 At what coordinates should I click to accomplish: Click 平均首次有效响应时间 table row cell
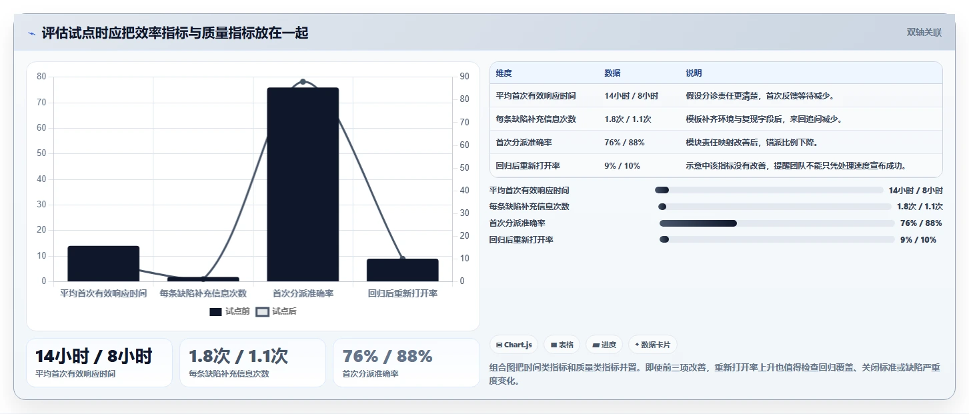tap(536, 96)
